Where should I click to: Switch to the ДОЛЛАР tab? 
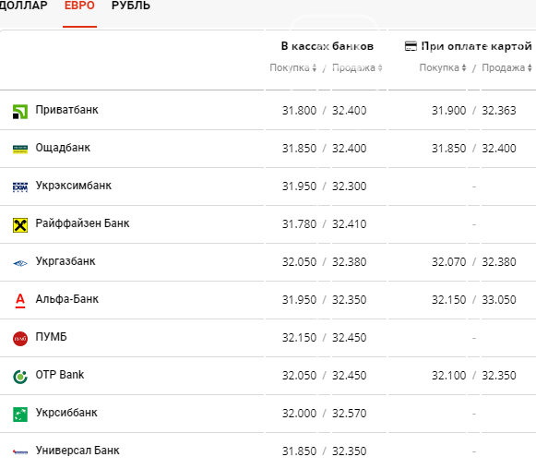(23, 6)
